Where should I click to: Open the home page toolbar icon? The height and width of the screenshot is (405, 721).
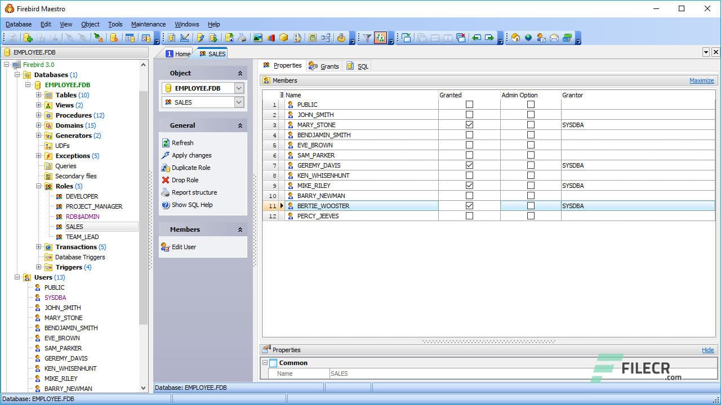tap(515, 38)
